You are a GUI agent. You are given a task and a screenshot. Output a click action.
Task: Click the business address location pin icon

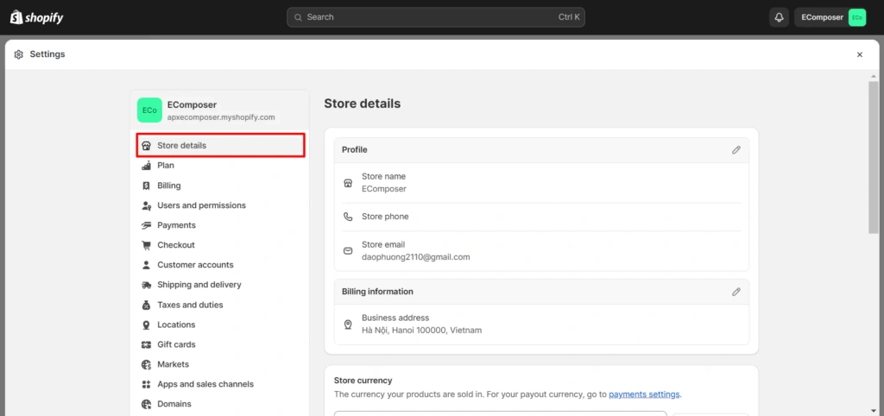click(x=348, y=325)
